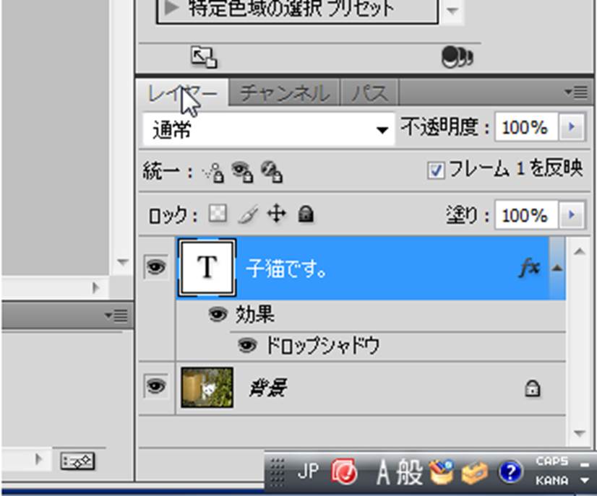
Task: Hide the 背景 layer
Action: coord(155,387)
